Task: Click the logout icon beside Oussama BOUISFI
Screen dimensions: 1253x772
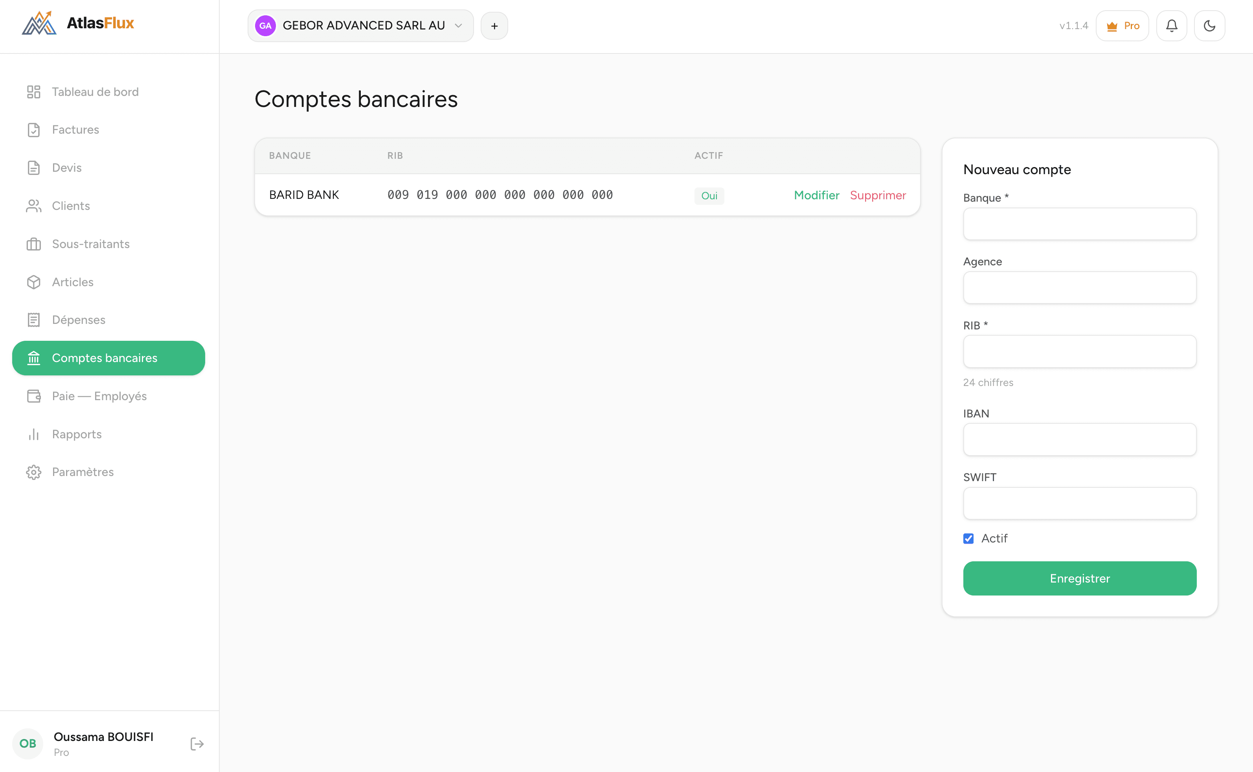Action: pos(197,743)
